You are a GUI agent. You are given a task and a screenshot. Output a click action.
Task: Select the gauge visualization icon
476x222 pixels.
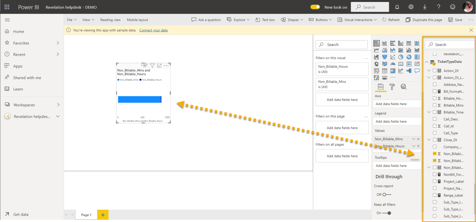tap(393, 64)
